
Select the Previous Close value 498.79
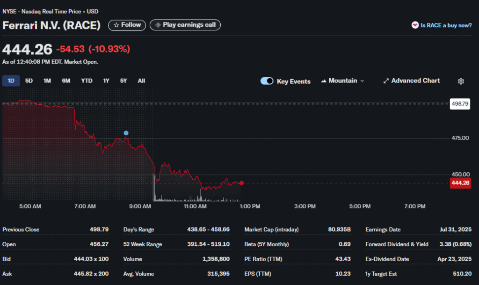99,229
